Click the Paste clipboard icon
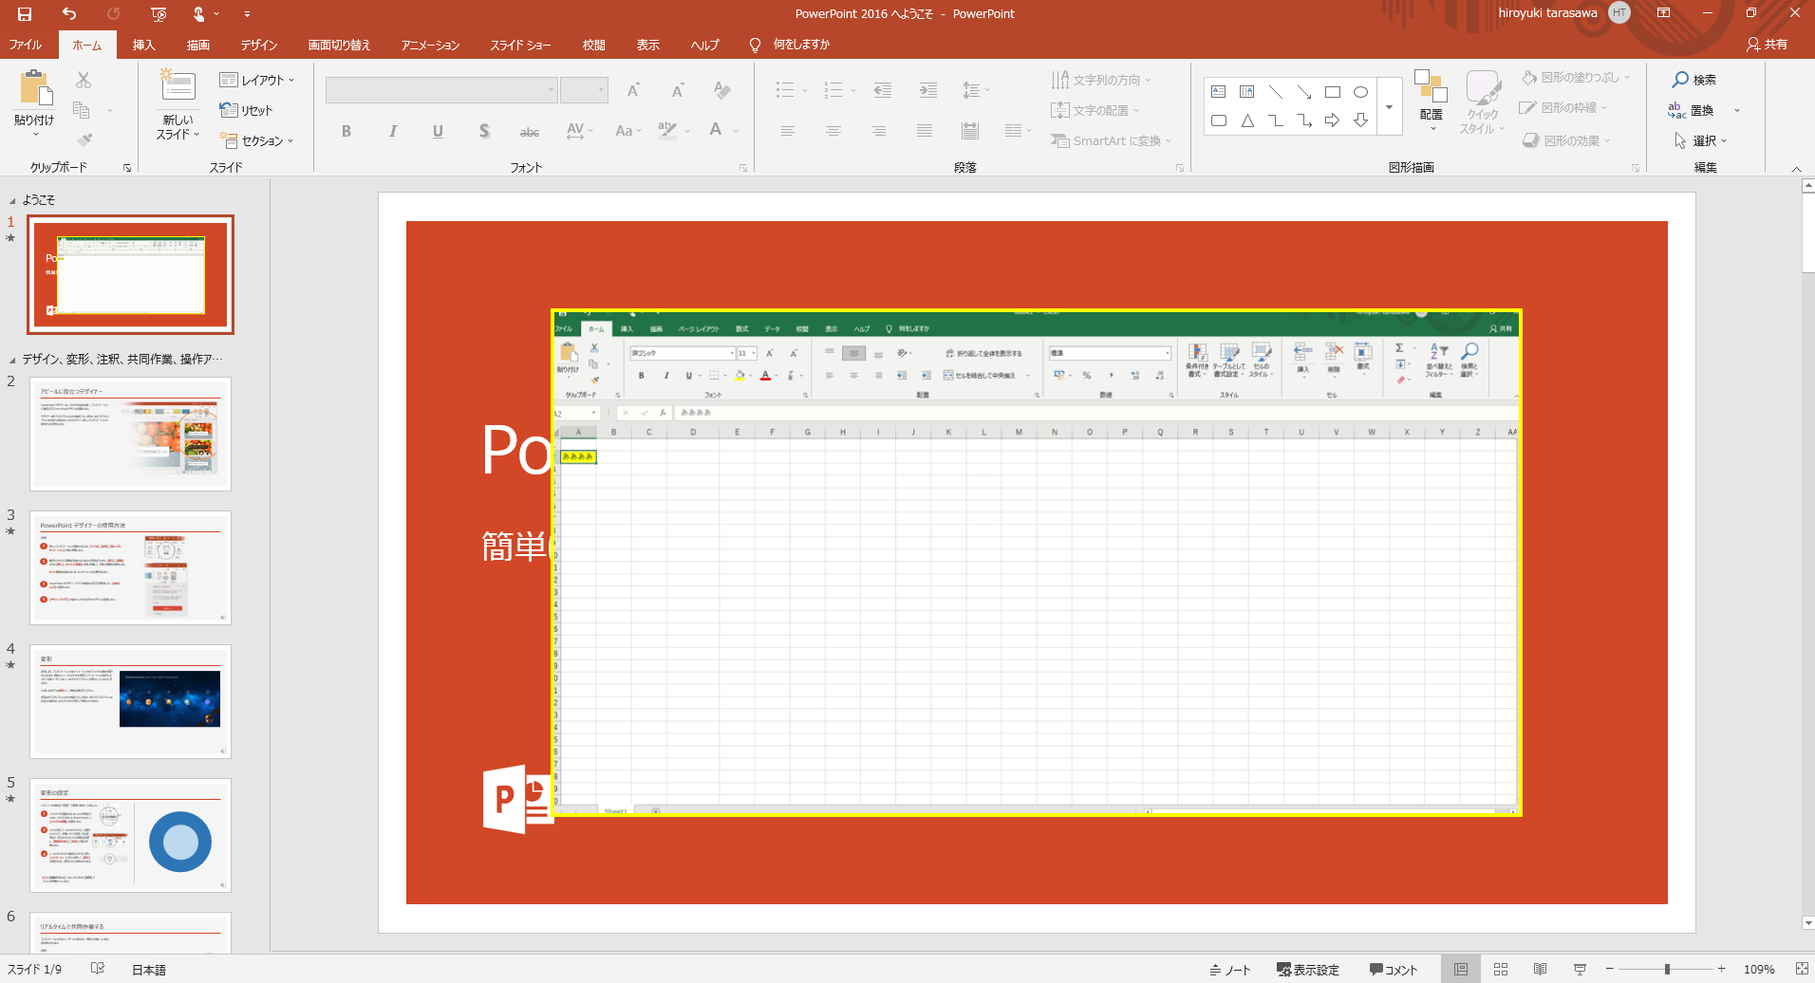1815x983 pixels. (36, 88)
